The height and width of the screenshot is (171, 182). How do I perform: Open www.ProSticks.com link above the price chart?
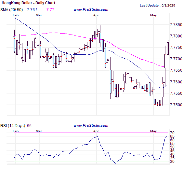[91, 9]
